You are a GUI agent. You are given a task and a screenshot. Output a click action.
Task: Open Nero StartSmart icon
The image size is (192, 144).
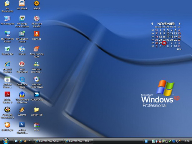click(22, 64)
